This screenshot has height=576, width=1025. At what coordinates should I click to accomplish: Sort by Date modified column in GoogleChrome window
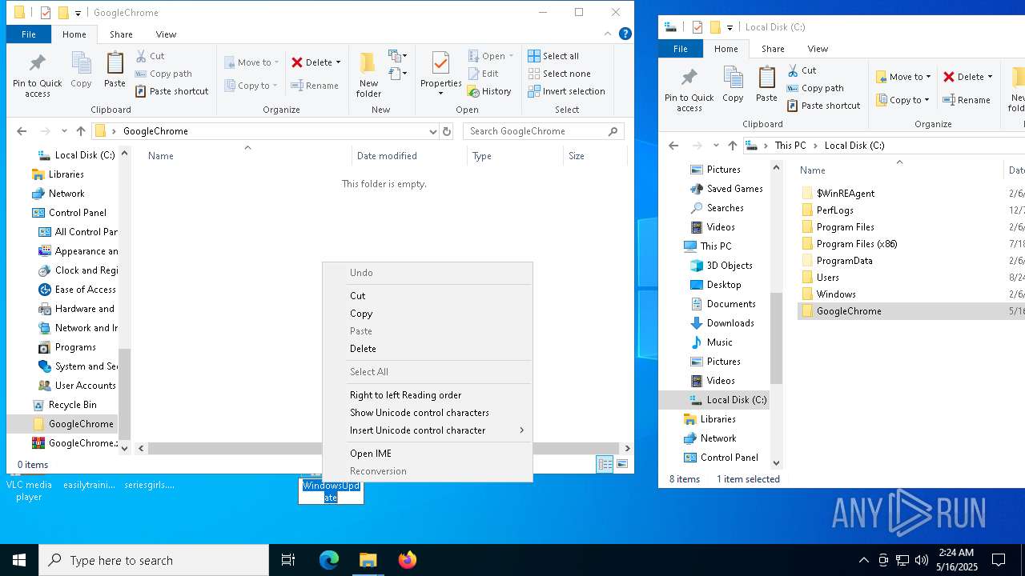point(409,156)
